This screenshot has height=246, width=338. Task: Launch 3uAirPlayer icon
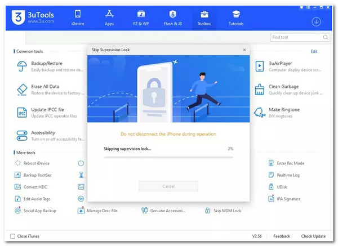point(260,66)
